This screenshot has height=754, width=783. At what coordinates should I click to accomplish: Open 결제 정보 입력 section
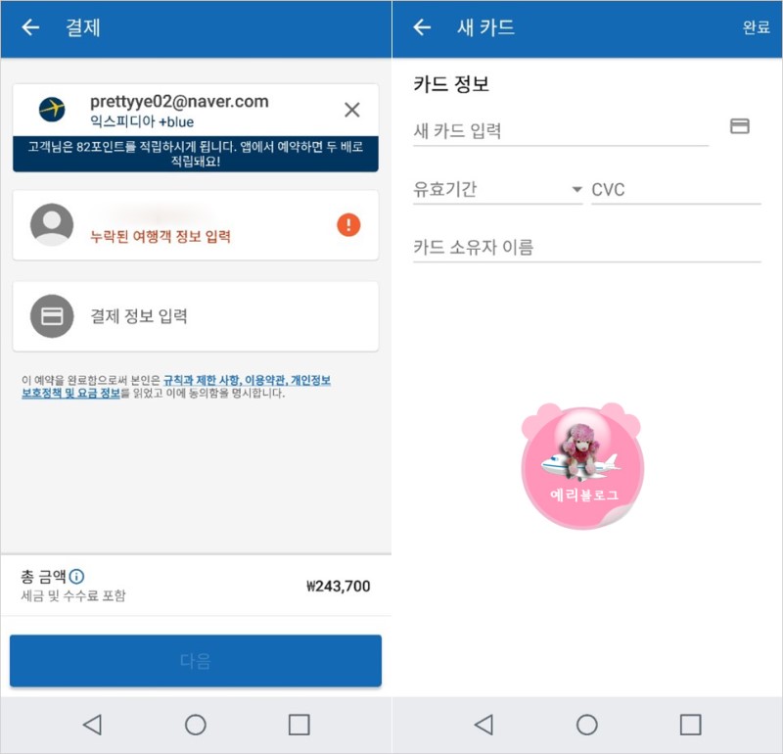point(196,316)
